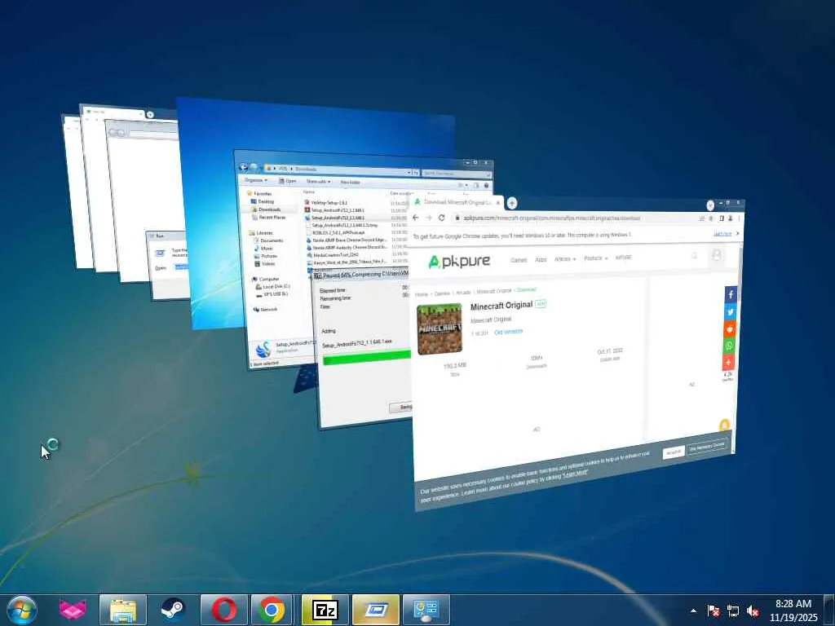This screenshot has height=626, width=835.
Task: Open the Windows Start orb
Action: click(x=22, y=610)
